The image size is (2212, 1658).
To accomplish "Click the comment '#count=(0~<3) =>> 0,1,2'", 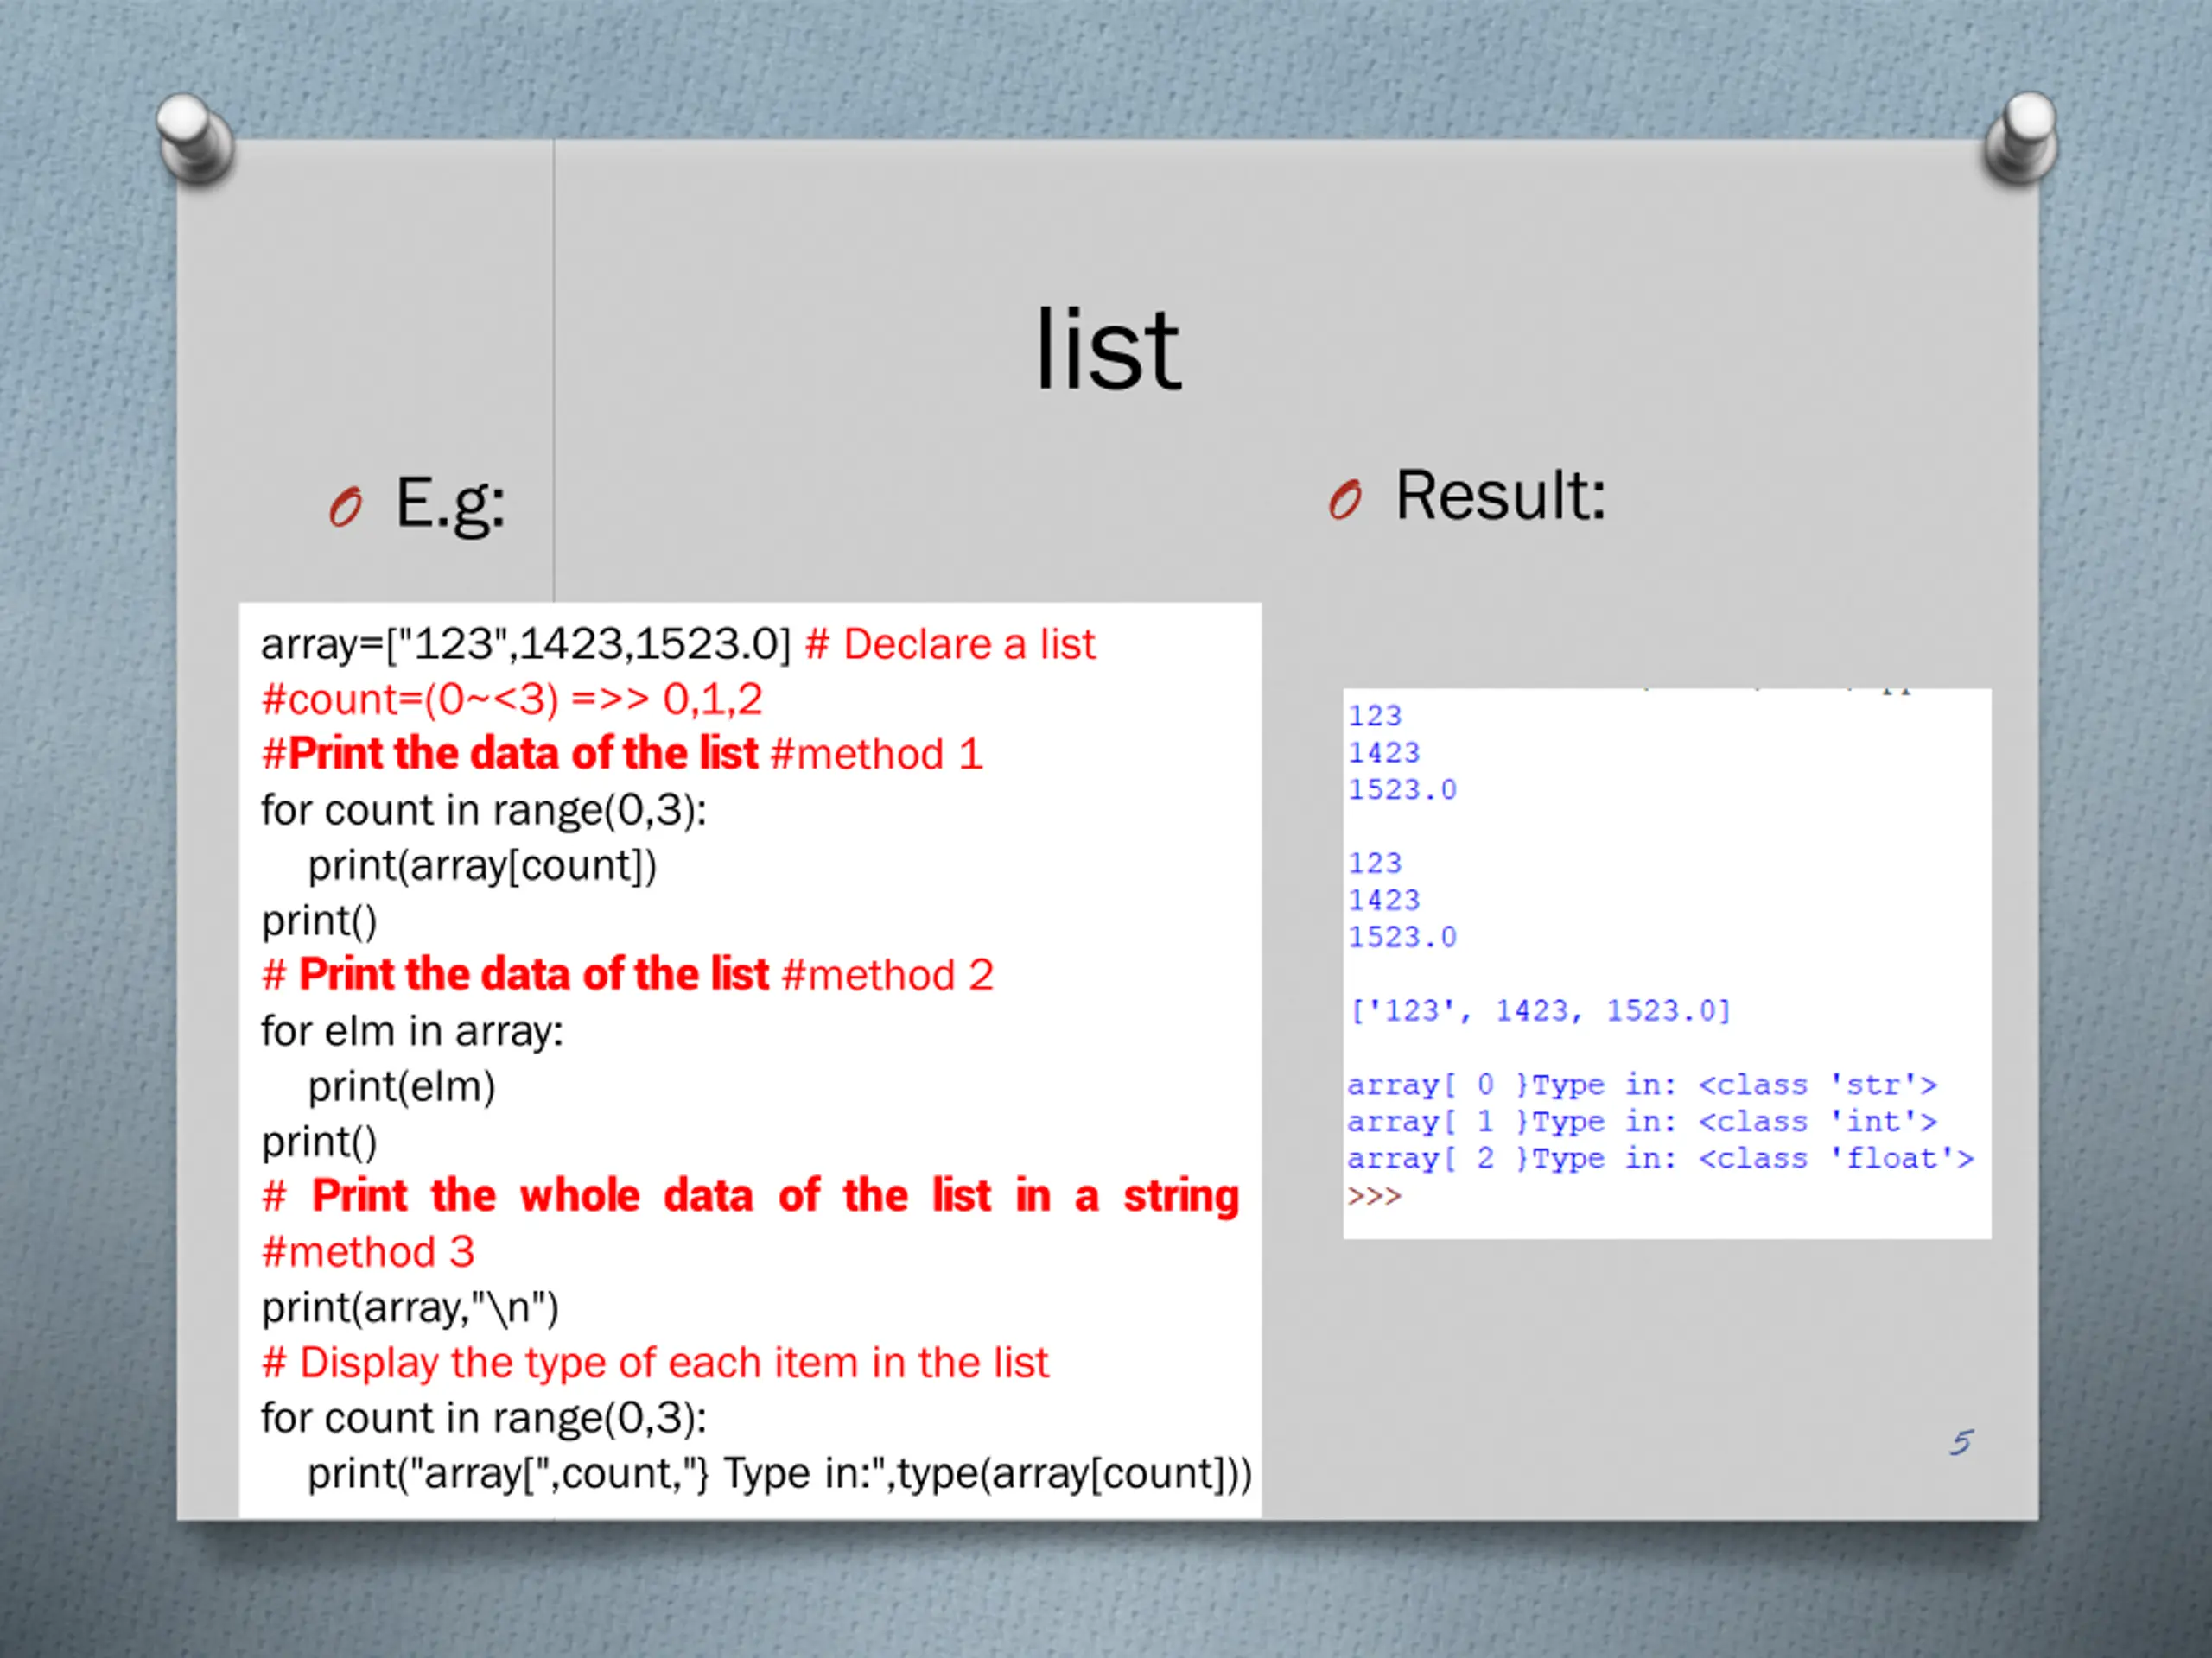I will pos(512,699).
